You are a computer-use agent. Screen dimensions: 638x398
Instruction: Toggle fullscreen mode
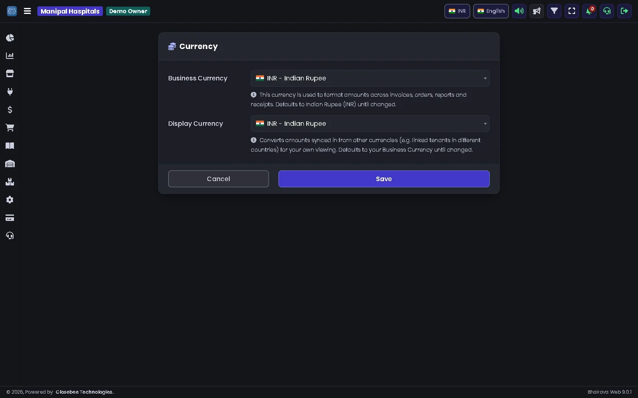coord(572,11)
